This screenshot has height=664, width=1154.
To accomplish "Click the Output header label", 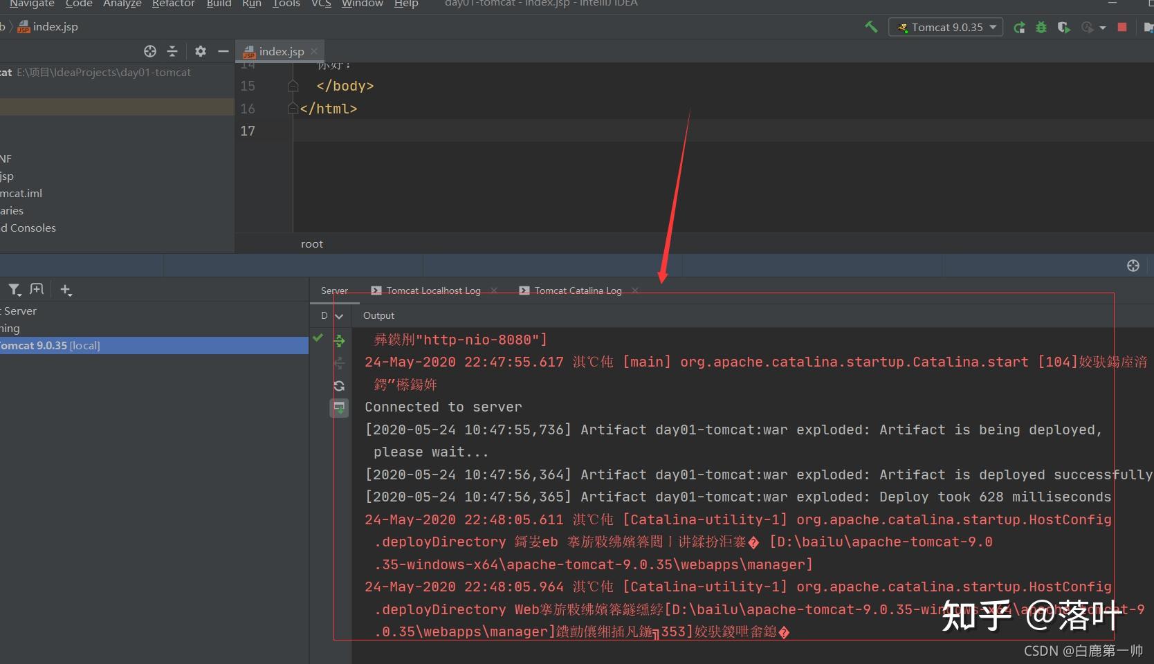I will [x=378, y=315].
